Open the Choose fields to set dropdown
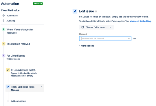The width and height of the screenshot is (156, 106). tap(96, 27)
